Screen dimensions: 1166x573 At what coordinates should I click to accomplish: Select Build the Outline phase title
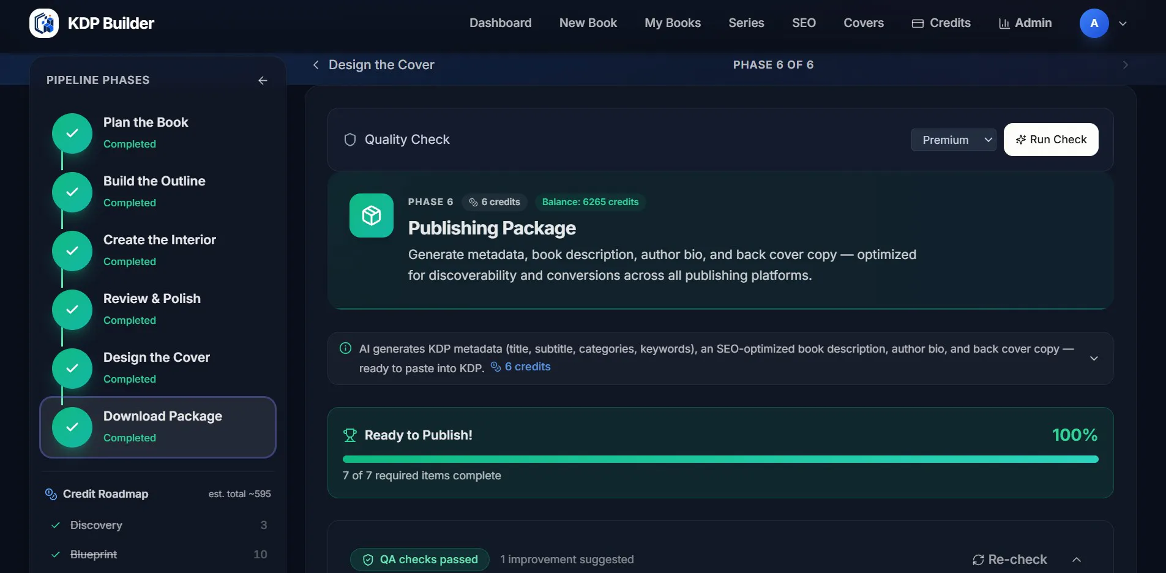coord(154,181)
